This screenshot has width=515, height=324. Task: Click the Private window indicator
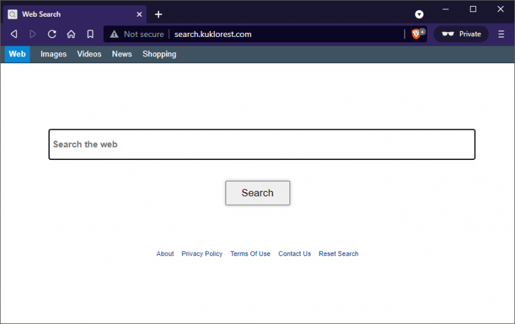click(462, 34)
